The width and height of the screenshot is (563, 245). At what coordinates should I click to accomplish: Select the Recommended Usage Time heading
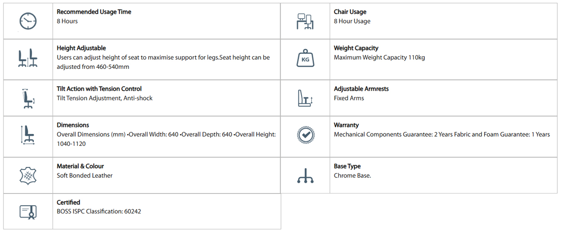[x=94, y=12]
